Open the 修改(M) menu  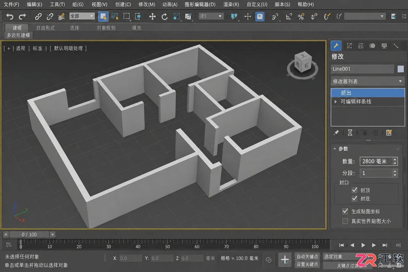[x=147, y=5]
